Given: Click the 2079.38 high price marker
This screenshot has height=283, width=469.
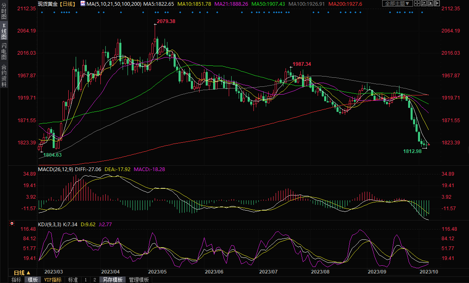Looking at the screenshot, I should [166, 21].
